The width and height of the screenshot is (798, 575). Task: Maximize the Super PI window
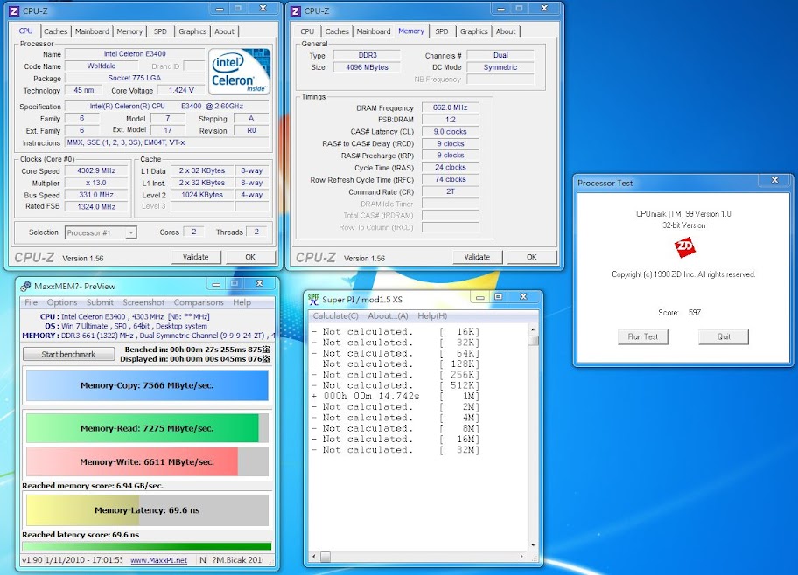(499, 297)
